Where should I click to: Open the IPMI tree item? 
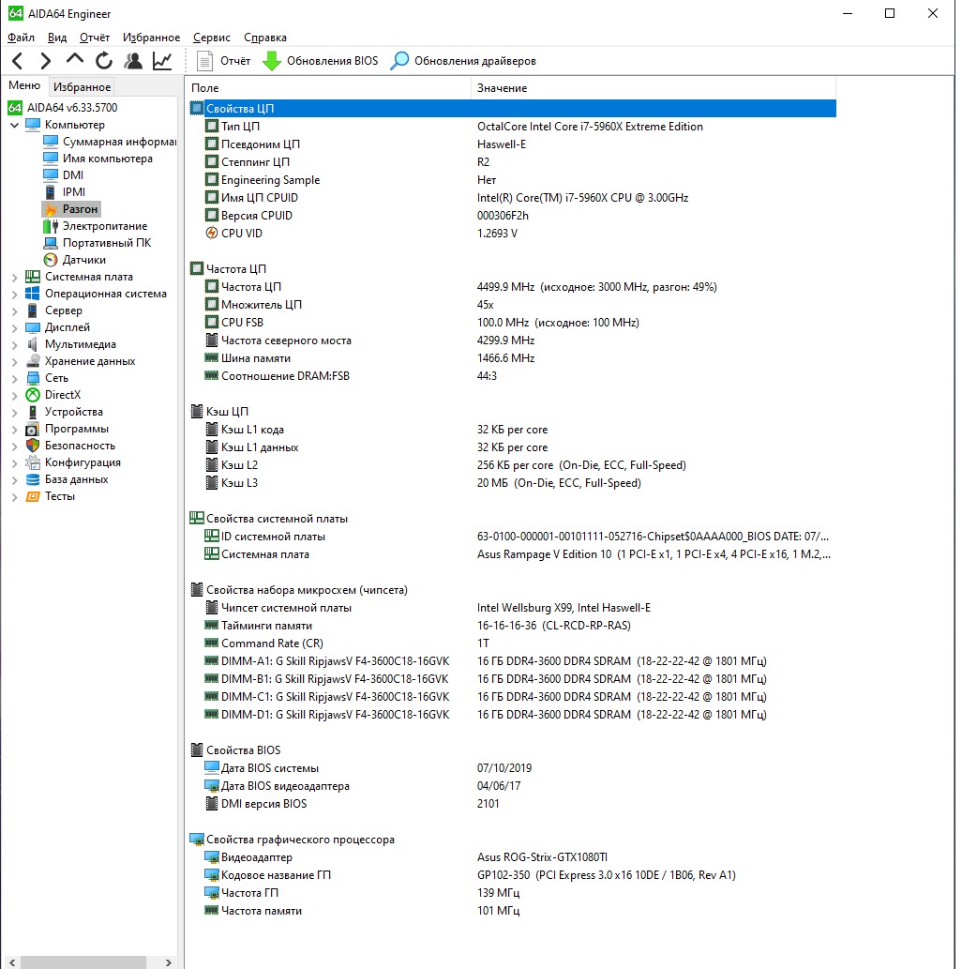[x=64, y=192]
